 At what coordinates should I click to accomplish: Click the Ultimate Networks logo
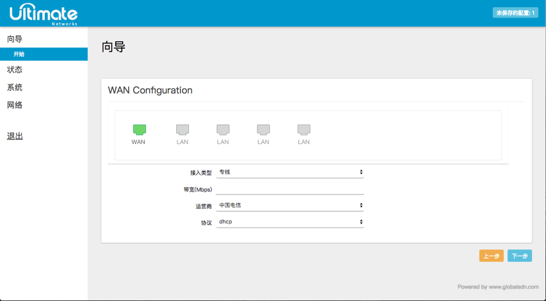pos(44,13)
